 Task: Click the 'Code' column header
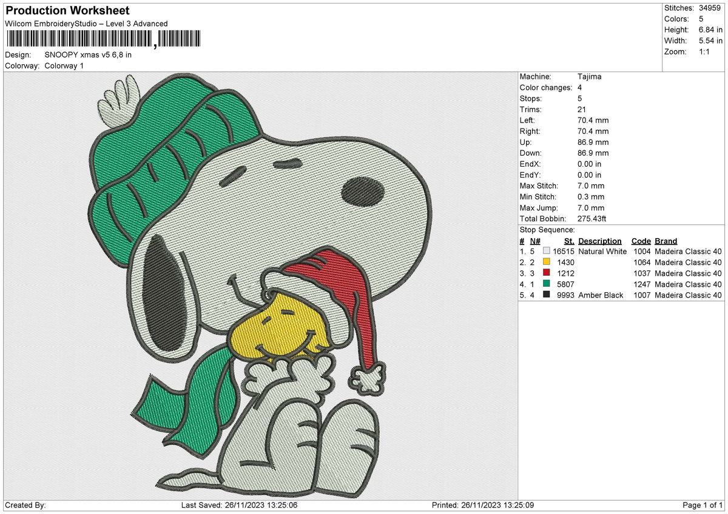(641, 241)
